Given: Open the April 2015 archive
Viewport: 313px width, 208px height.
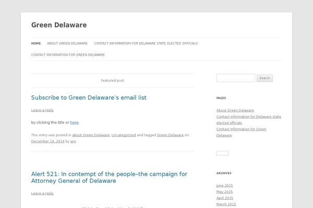Looking at the screenshot, I should coord(225,198).
